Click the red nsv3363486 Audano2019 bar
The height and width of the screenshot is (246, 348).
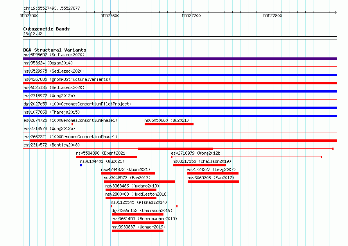coord(131,190)
